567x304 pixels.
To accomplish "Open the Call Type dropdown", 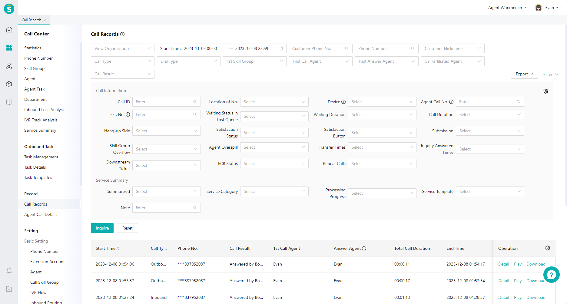I will coord(123,61).
